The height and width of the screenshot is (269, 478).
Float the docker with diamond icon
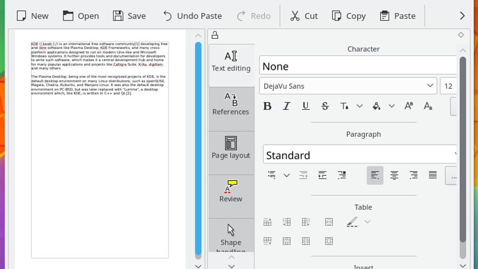click(x=461, y=35)
